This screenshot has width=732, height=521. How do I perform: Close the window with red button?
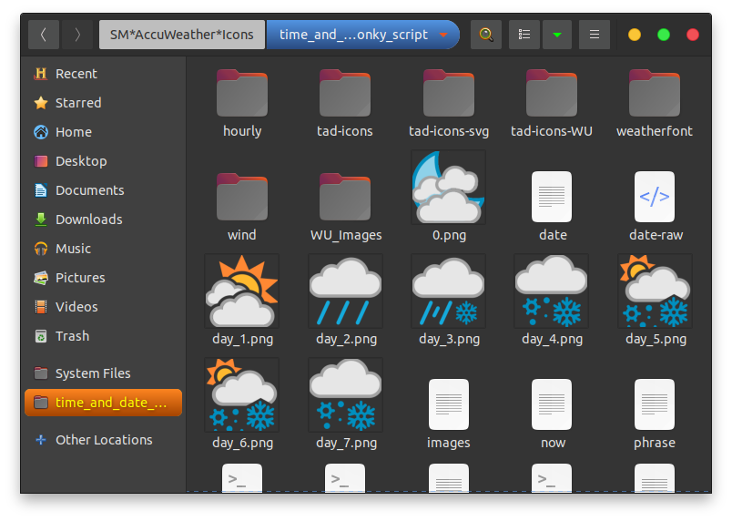[693, 35]
